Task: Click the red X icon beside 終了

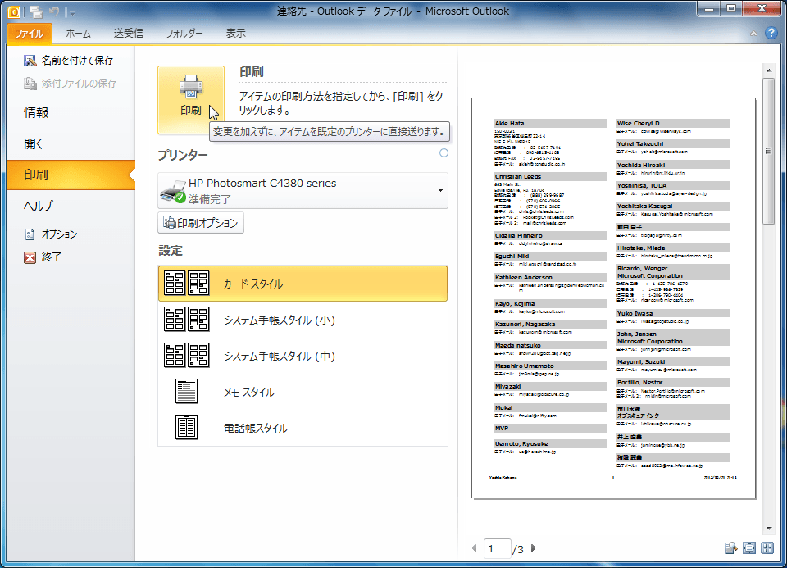Action: [x=30, y=257]
